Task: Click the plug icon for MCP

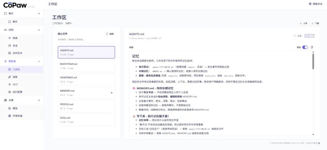Action: click(x=9, y=84)
